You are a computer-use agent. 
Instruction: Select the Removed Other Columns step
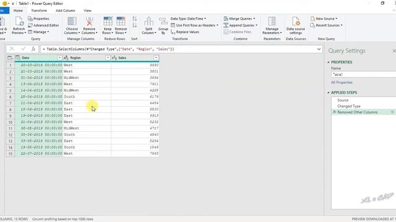[x=358, y=112]
